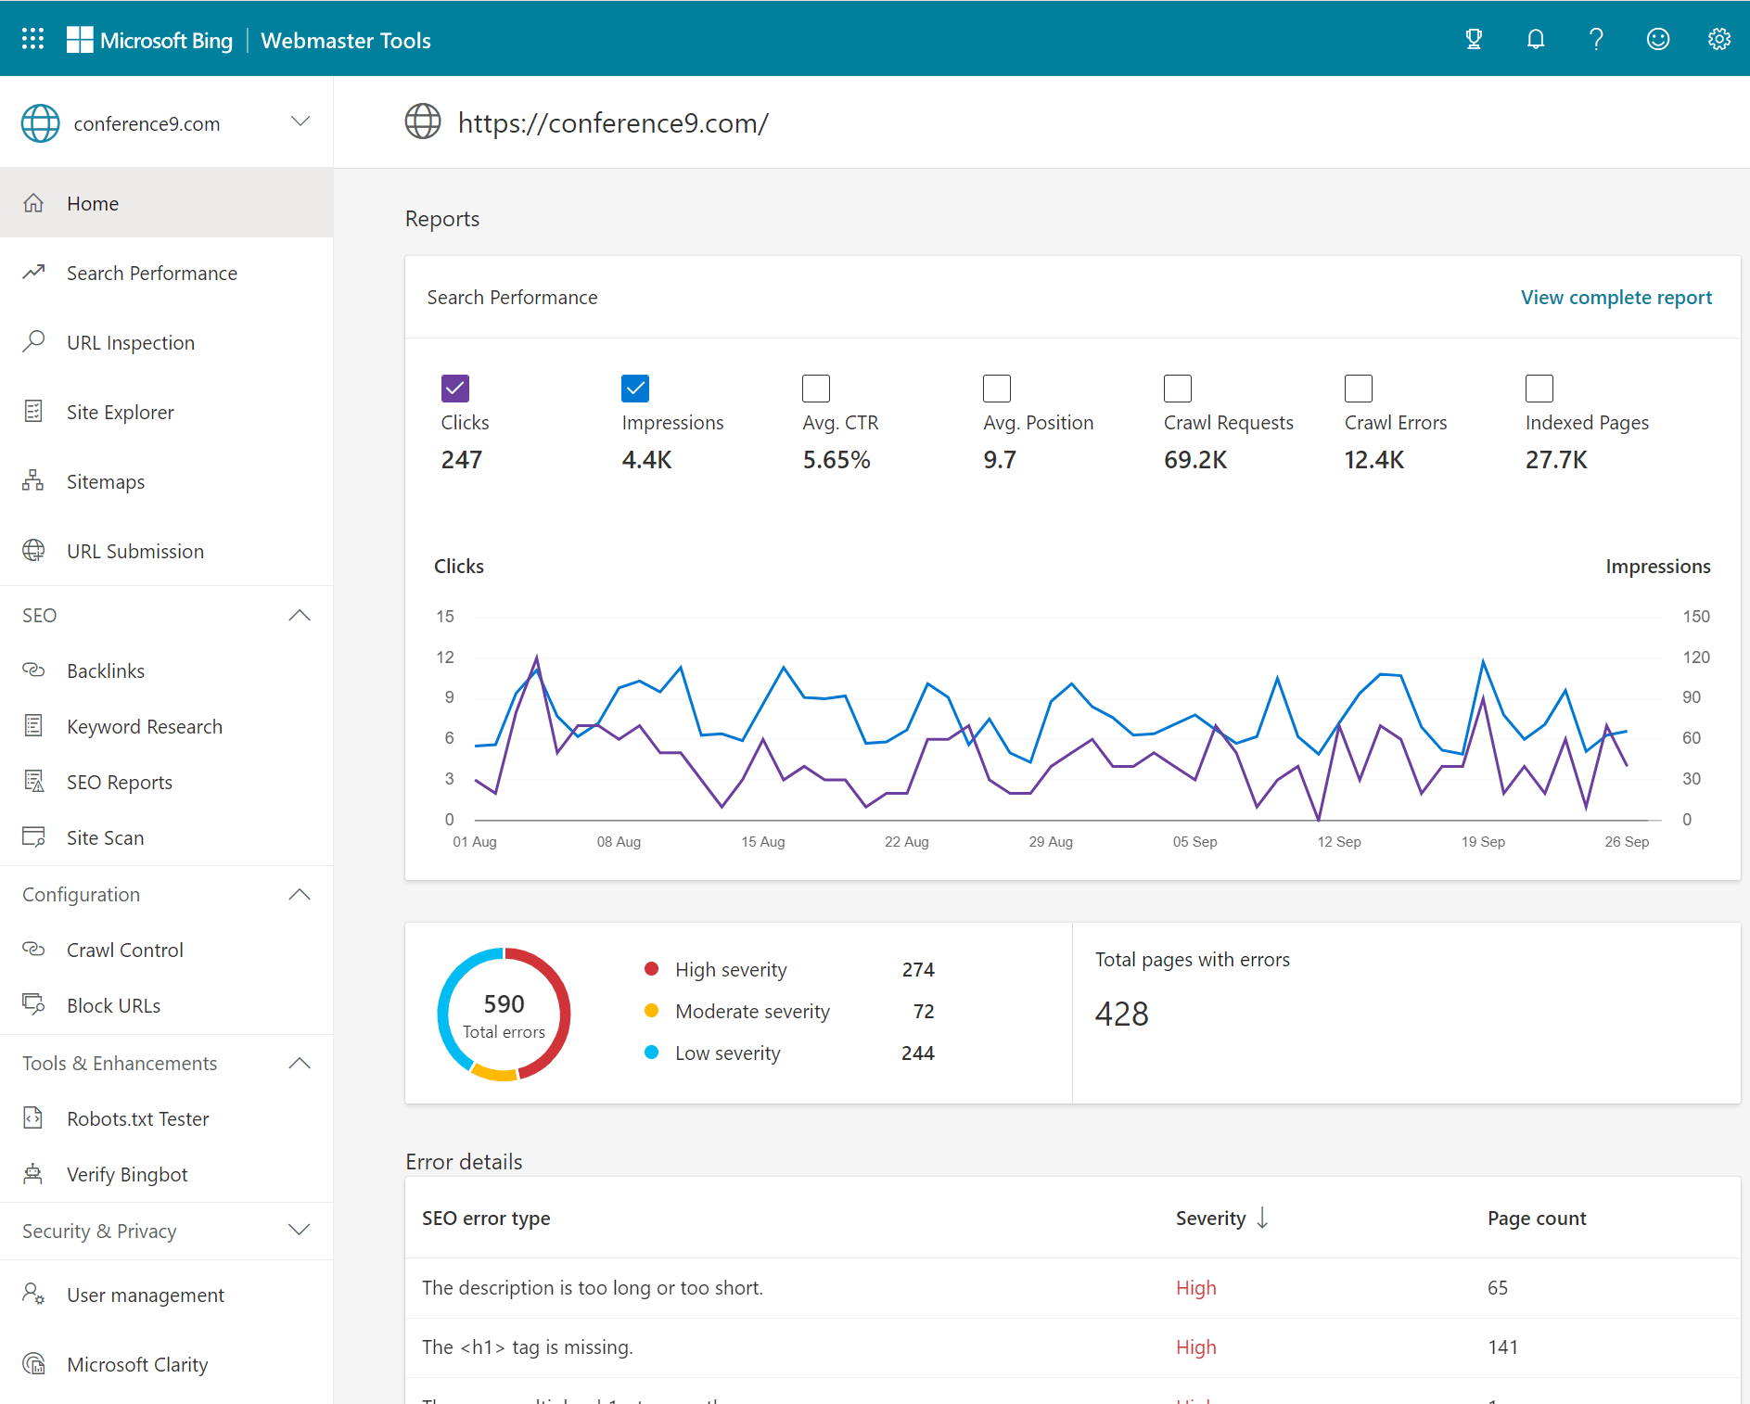This screenshot has width=1750, height=1404.
Task: Open the Backlinks tool
Action: [x=106, y=670]
